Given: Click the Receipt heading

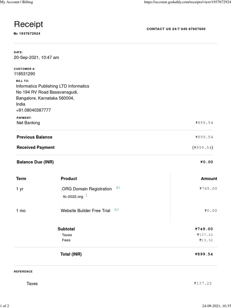Looking at the screenshot, I should pyautogui.click(x=29, y=24).
